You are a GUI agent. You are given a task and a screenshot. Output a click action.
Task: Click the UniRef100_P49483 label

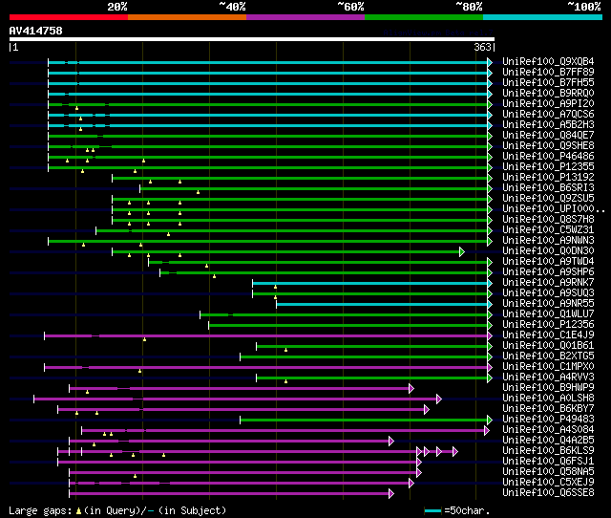548,420
